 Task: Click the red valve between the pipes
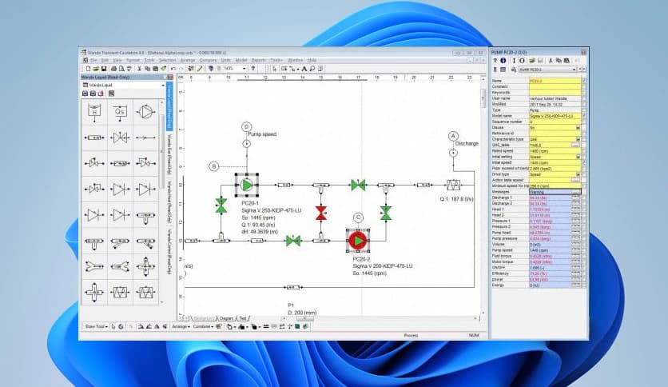(321, 212)
